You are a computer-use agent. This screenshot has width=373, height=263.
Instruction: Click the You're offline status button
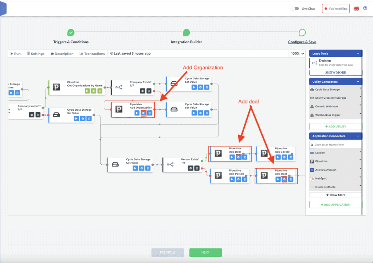pyautogui.click(x=335, y=9)
